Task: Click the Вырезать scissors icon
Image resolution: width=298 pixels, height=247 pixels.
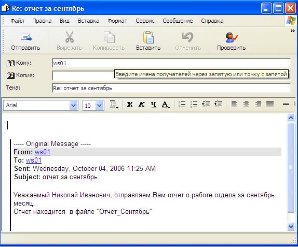Action: point(70,37)
